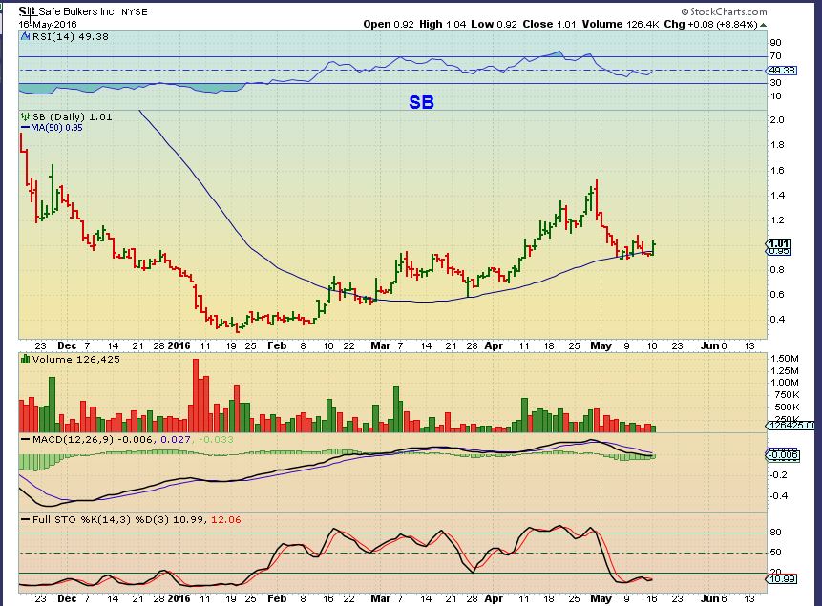The image size is (822, 606).
Task: Click 'Dec' on the price panel date axis
Action: 67,346
